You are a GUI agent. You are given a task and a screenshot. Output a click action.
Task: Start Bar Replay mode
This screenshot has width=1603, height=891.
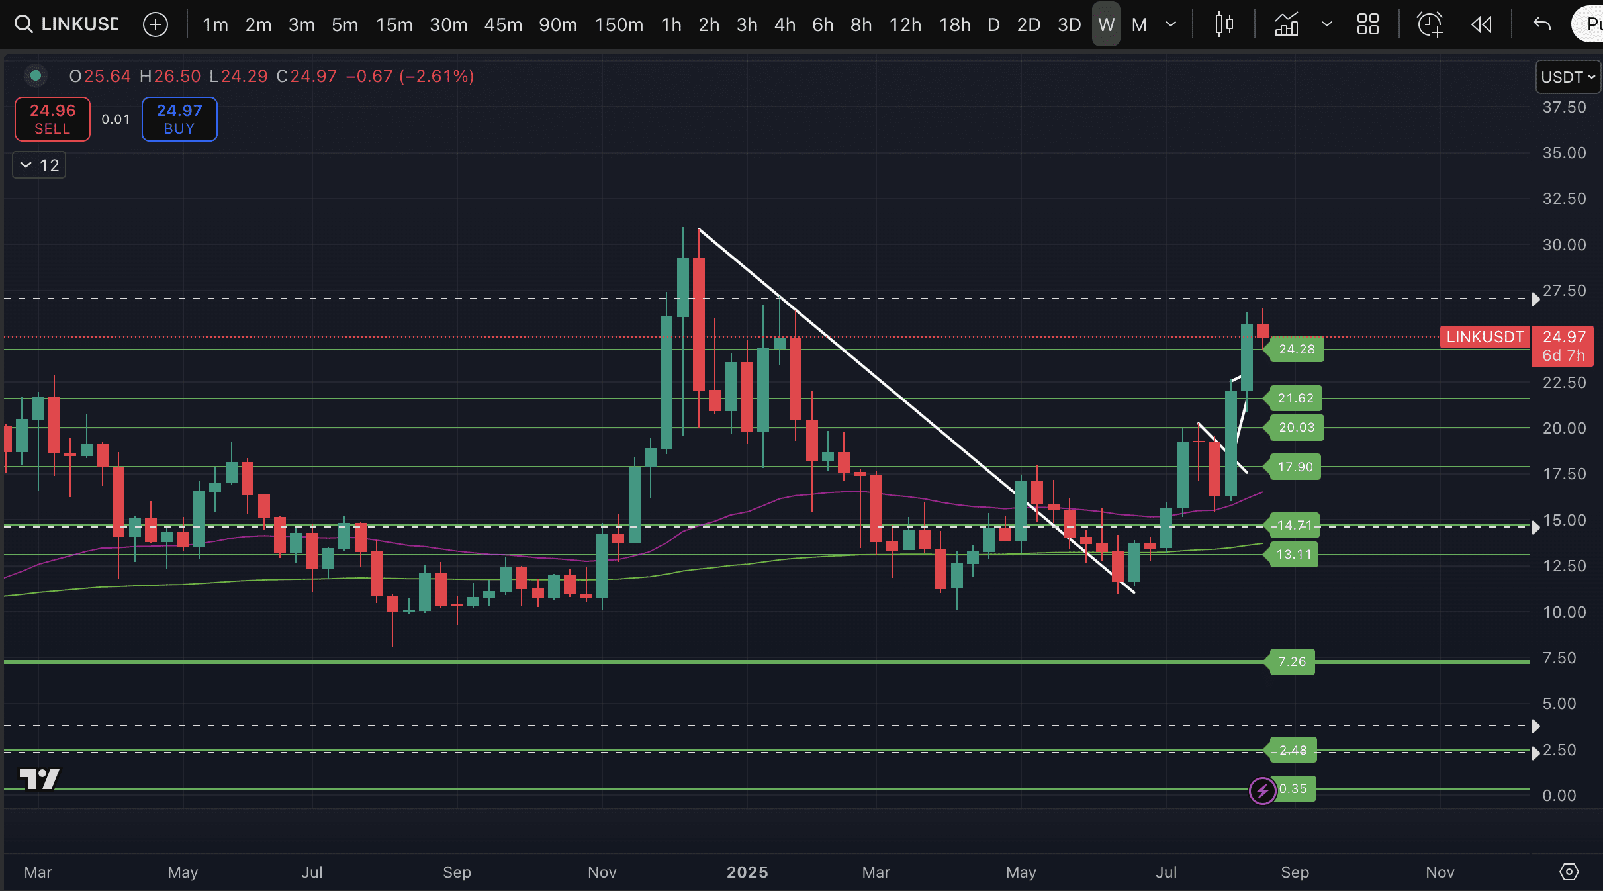click(1481, 24)
